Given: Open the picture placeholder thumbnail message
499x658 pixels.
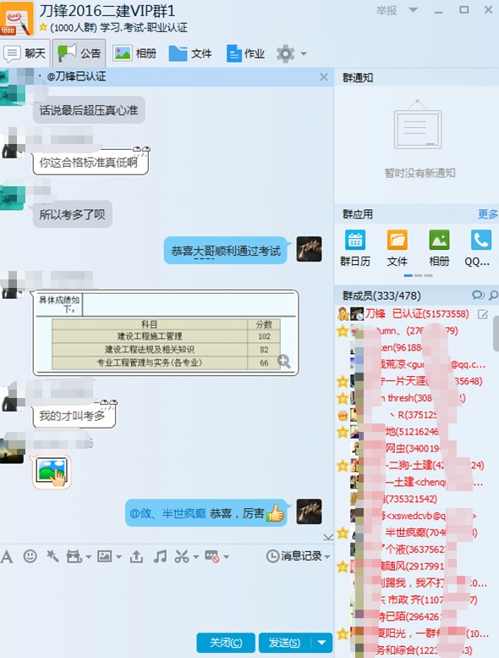Looking at the screenshot, I should (52, 472).
